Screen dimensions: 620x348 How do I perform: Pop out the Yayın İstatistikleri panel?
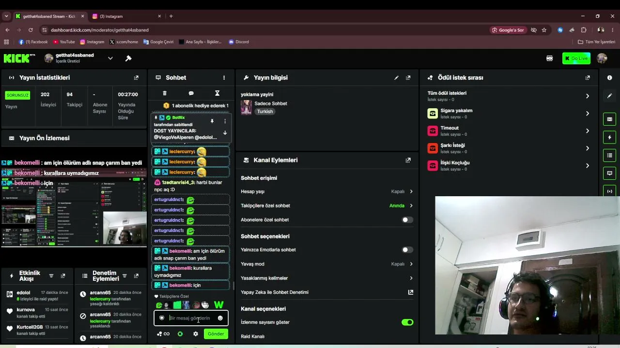136,77
